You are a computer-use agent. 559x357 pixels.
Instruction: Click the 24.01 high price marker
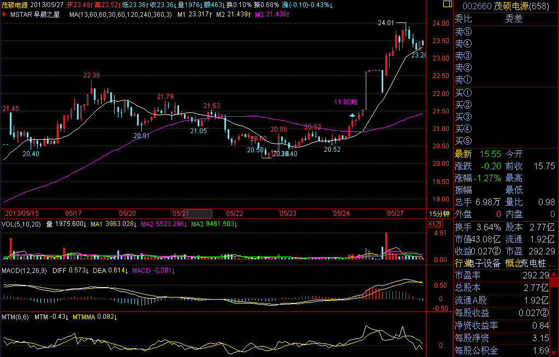385,23
